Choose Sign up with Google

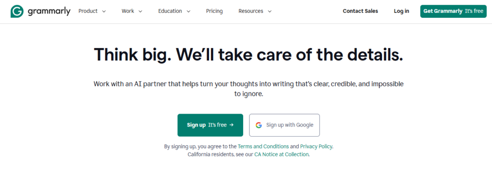pyautogui.click(x=284, y=125)
